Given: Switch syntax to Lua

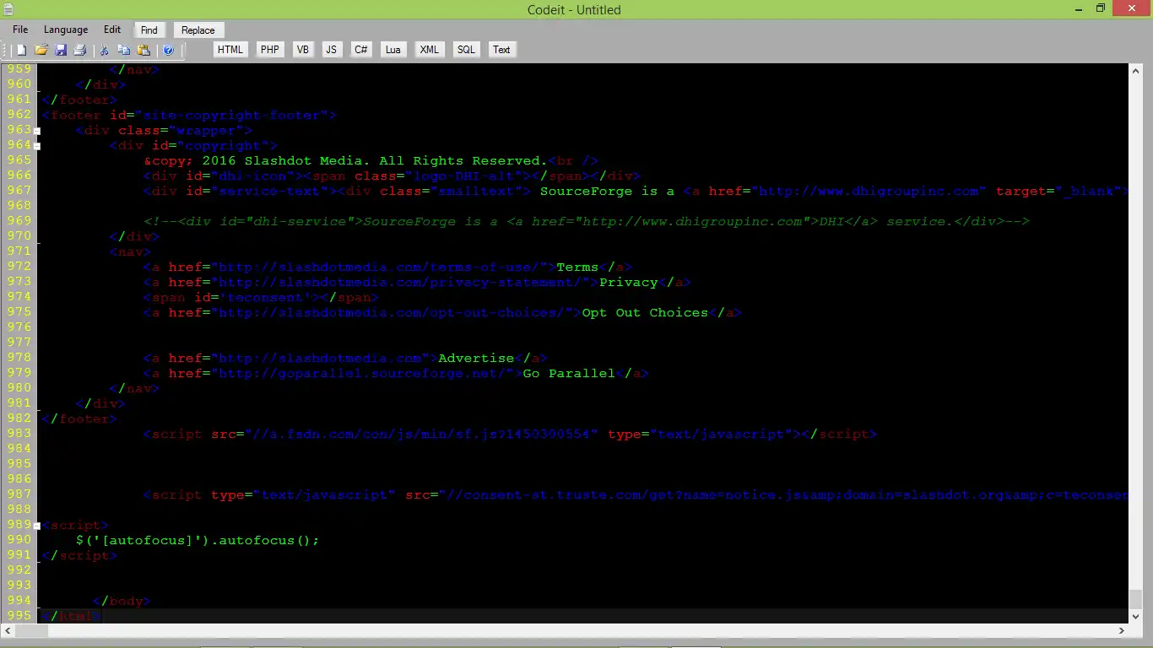Looking at the screenshot, I should pos(393,50).
